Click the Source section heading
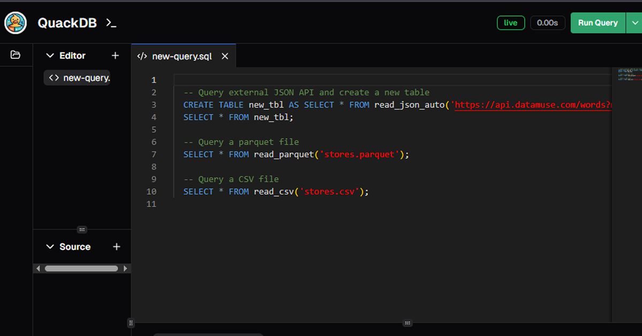 click(75, 247)
